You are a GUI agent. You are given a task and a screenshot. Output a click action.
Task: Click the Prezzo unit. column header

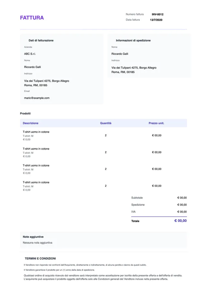pos(157,123)
